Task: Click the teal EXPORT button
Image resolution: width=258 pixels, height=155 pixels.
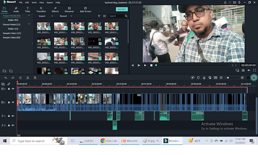Action: 122,9
